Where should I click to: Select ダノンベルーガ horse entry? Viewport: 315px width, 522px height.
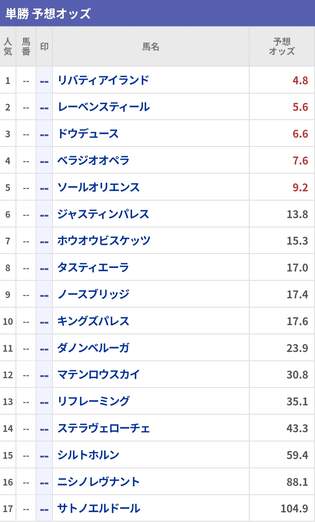(93, 348)
